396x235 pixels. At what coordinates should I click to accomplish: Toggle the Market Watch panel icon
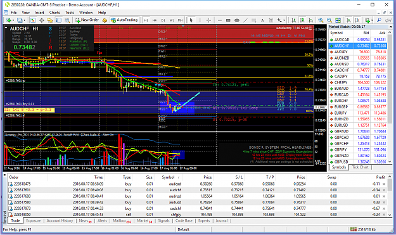click(x=33, y=20)
